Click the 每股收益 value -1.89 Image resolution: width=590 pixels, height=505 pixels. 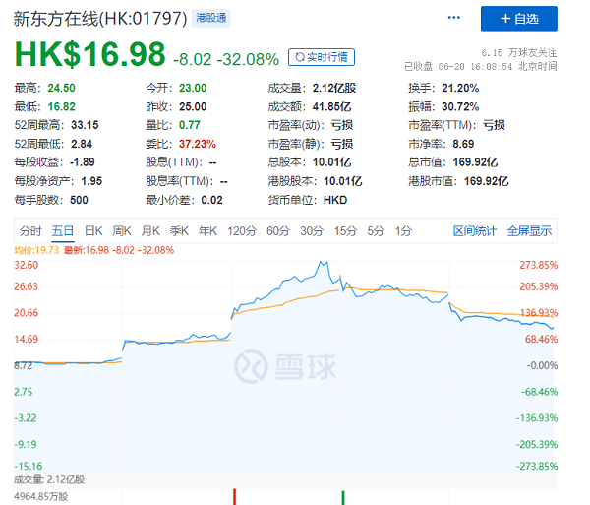pyautogui.click(x=82, y=162)
